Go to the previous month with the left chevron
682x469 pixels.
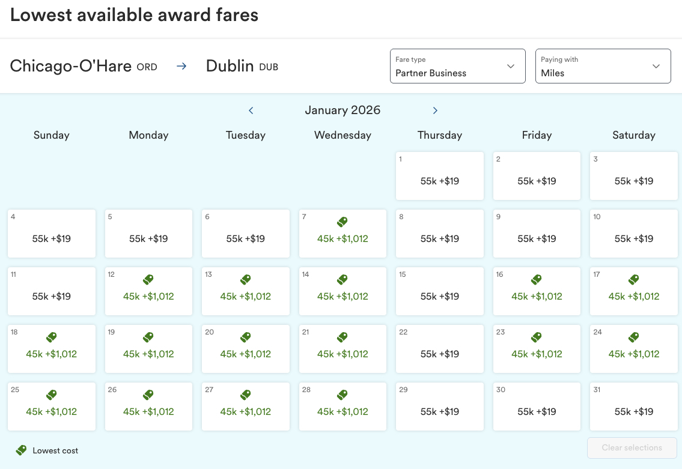coord(251,110)
